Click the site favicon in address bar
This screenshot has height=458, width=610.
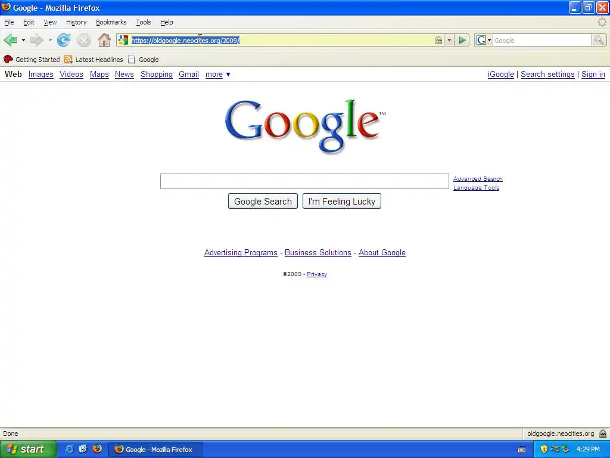123,40
